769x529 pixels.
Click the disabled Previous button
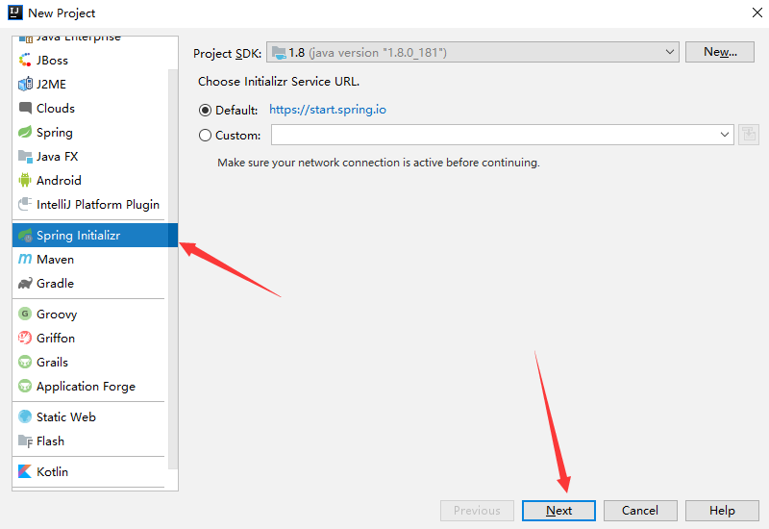(x=477, y=511)
